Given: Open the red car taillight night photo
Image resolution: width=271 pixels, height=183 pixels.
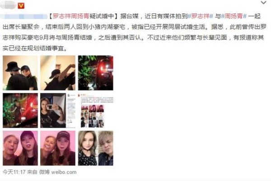Looking at the screenshot, I should click(x=96, y=73).
